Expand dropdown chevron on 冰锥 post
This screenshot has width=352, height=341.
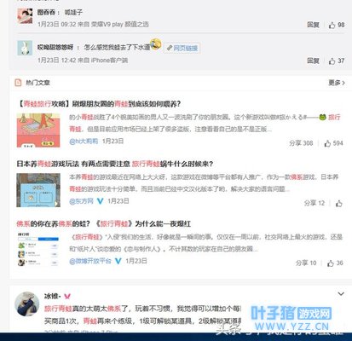[x=341, y=294]
